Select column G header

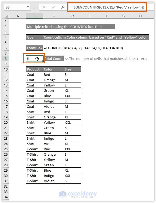pos(123,16)
